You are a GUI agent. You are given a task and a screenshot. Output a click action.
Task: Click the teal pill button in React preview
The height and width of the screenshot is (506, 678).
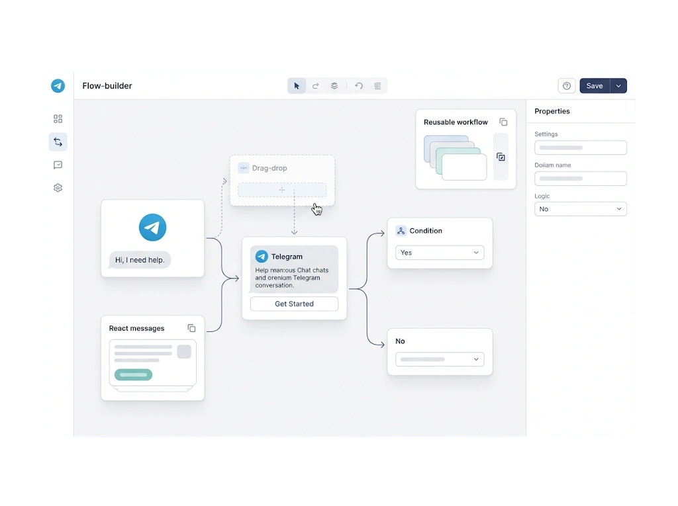133,374
